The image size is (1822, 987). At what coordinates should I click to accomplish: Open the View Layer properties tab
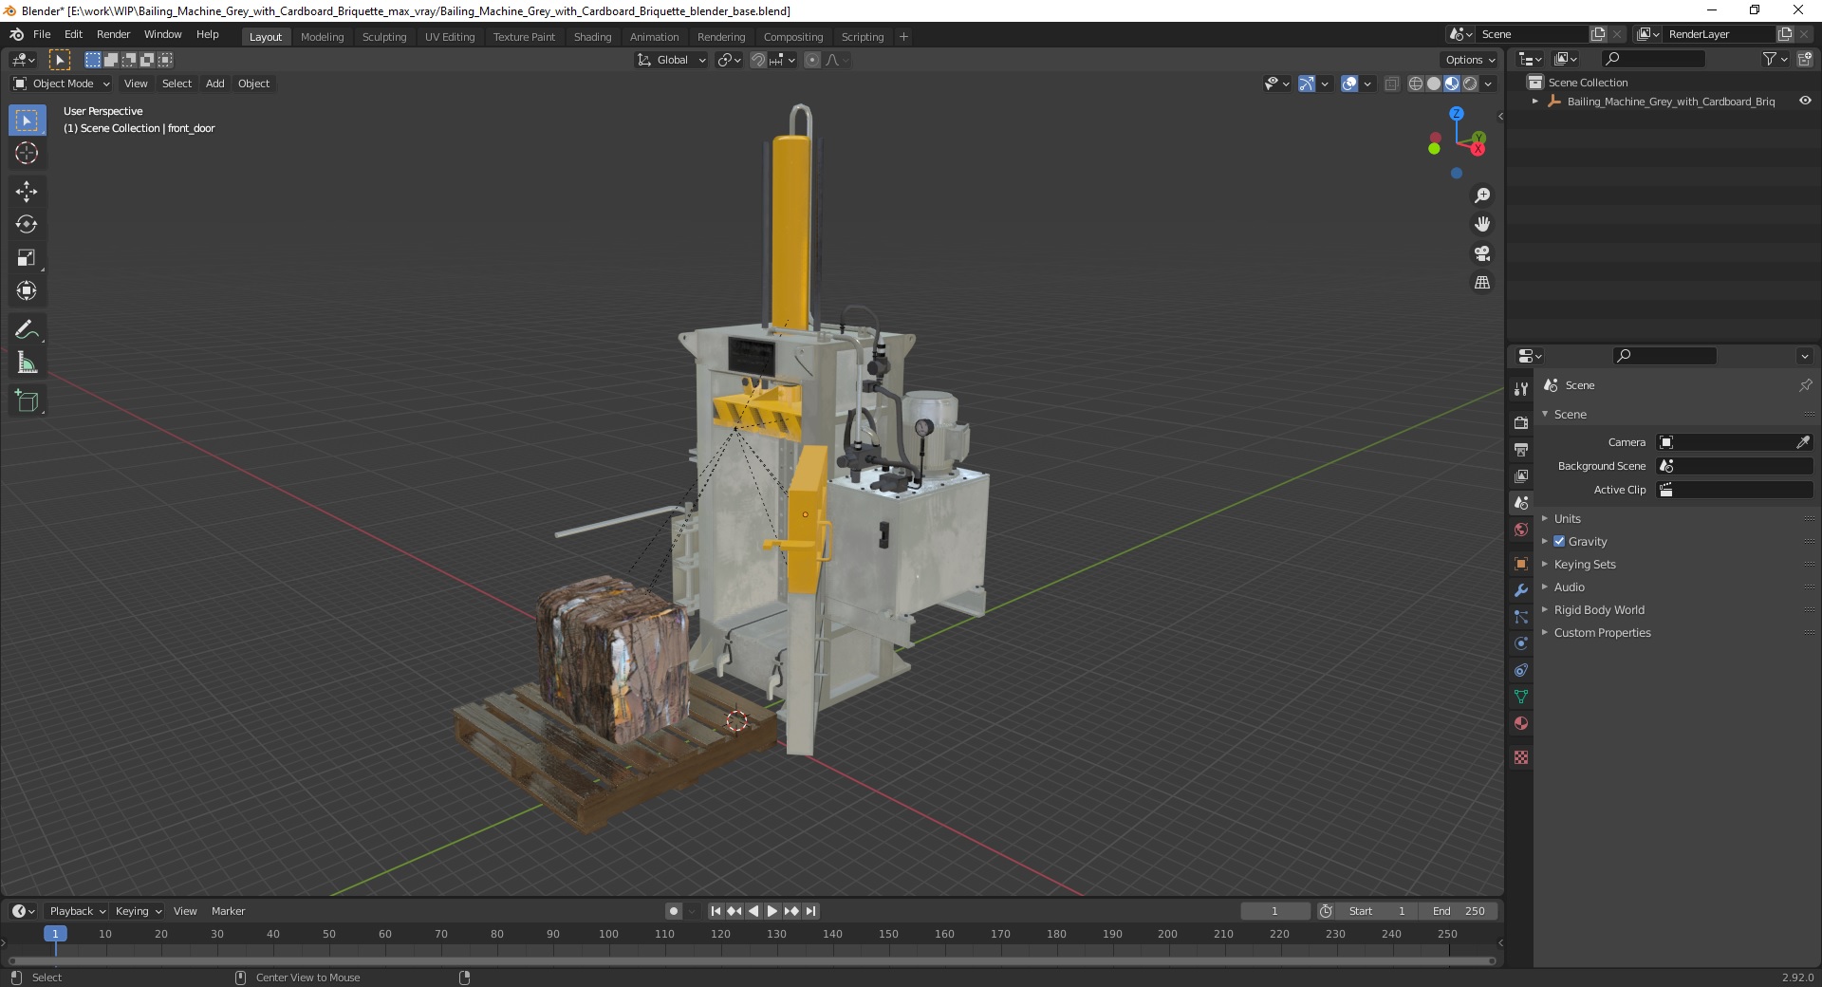pos(1521,475)
